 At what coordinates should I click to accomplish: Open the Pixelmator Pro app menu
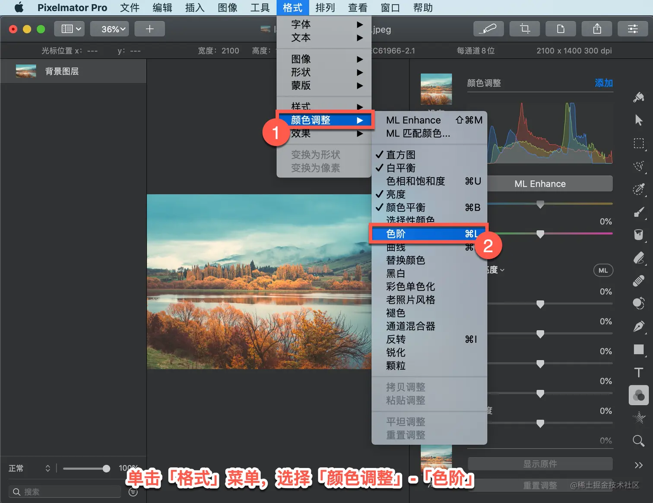tap(72, 7)
